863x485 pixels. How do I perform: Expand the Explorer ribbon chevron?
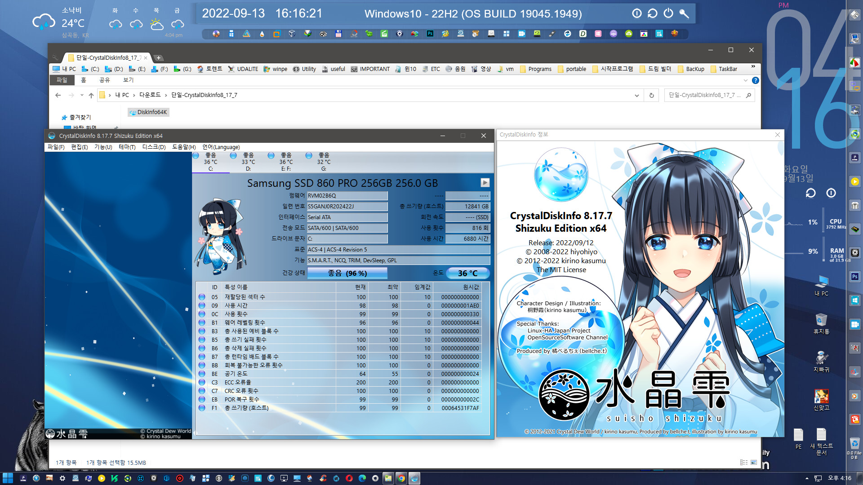(x=746, y=80)
